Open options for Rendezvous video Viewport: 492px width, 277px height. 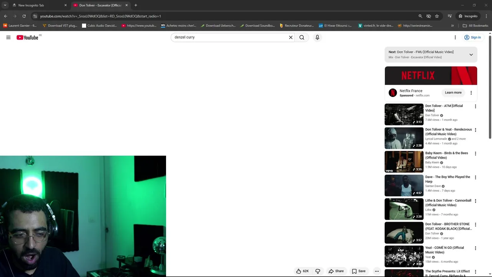(475, 130)
